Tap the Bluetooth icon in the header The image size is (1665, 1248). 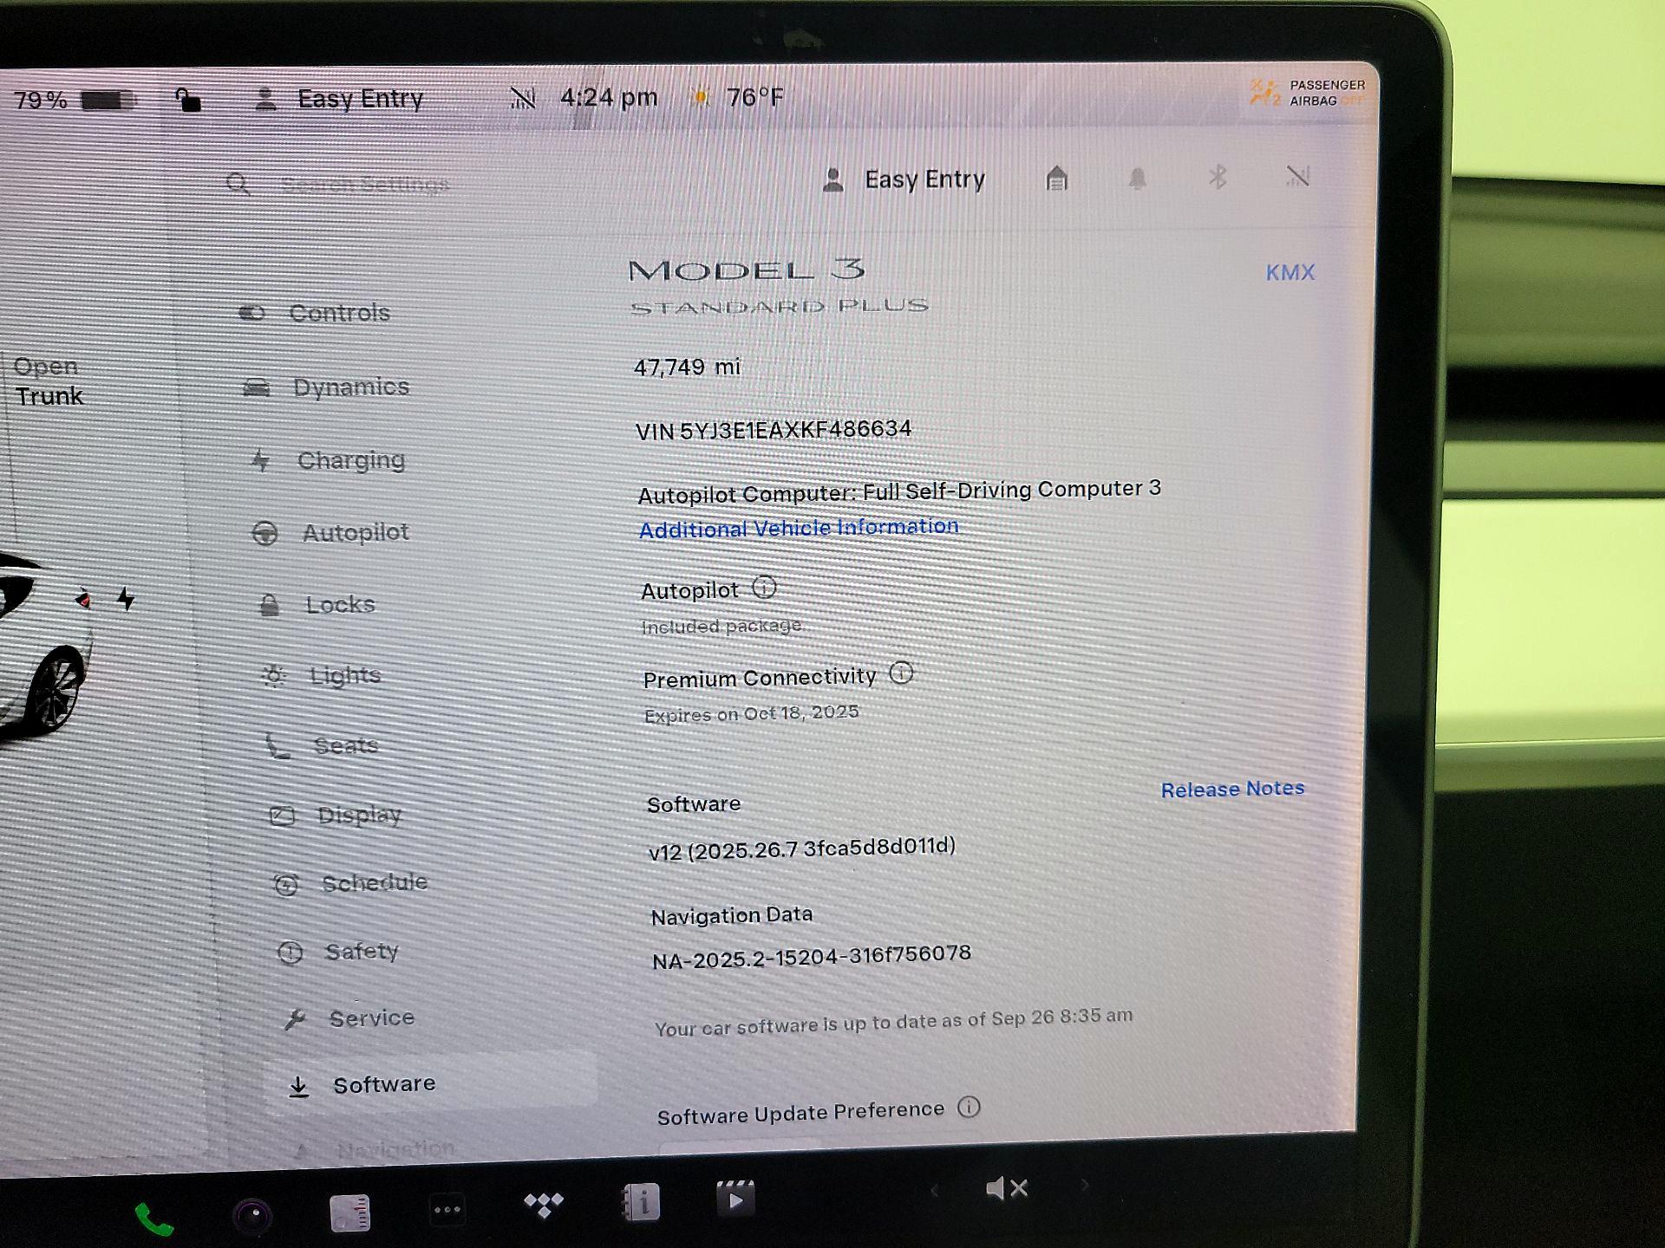coord(1218,178)
